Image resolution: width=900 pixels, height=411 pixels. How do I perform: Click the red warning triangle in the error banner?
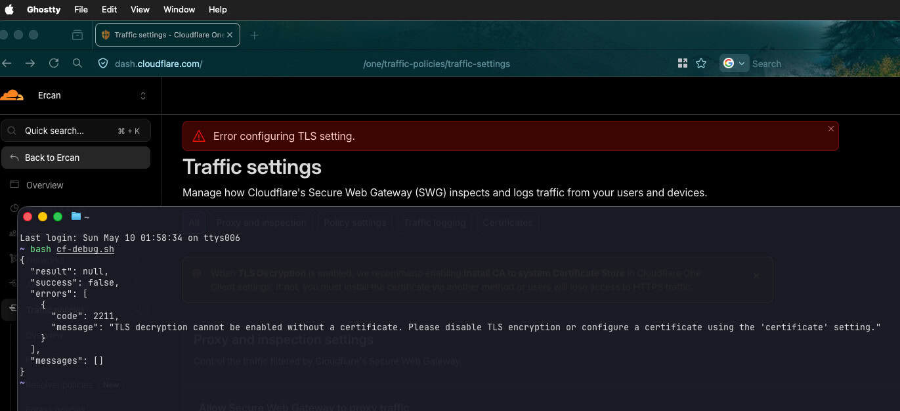pos(199,137)
